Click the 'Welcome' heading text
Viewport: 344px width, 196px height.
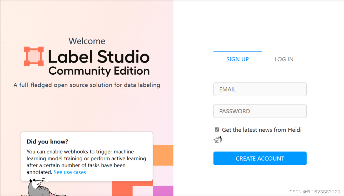tap(87, 41)
